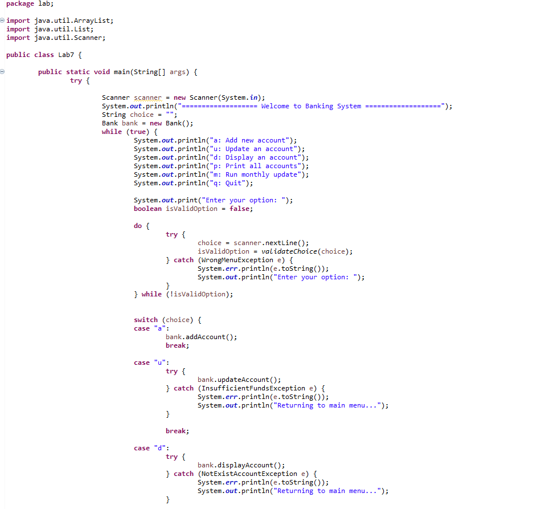
Task: Collapse the import statements block
Action: coord(3,21)
